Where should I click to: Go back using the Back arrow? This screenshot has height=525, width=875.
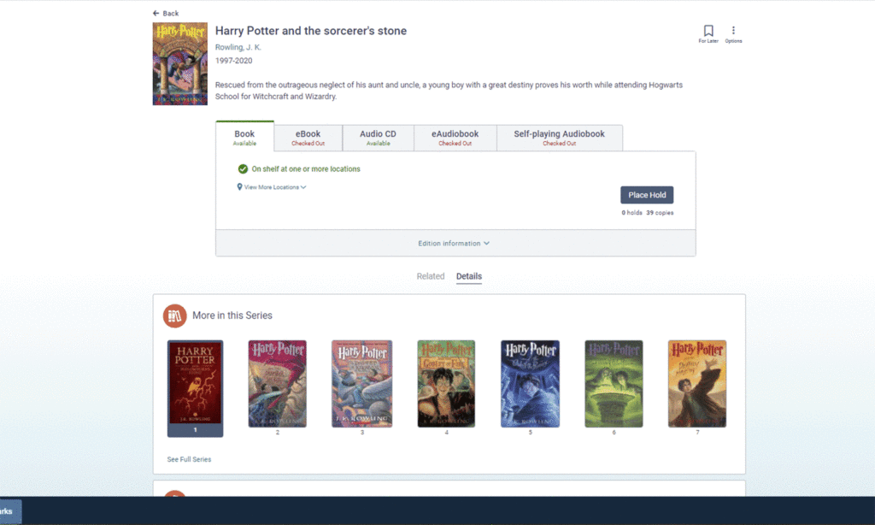165,13
